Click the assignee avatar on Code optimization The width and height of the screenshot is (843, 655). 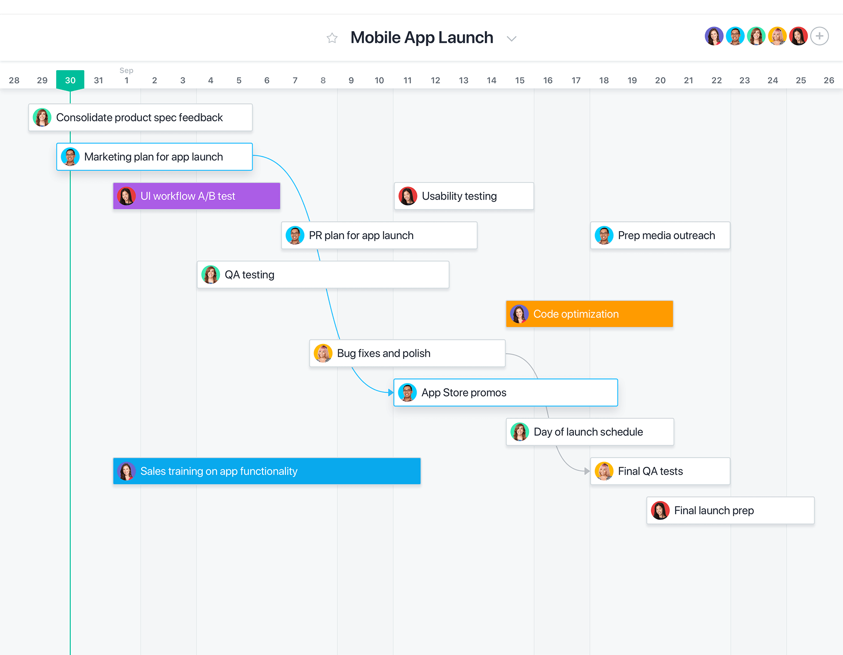[x=520, y=314]
